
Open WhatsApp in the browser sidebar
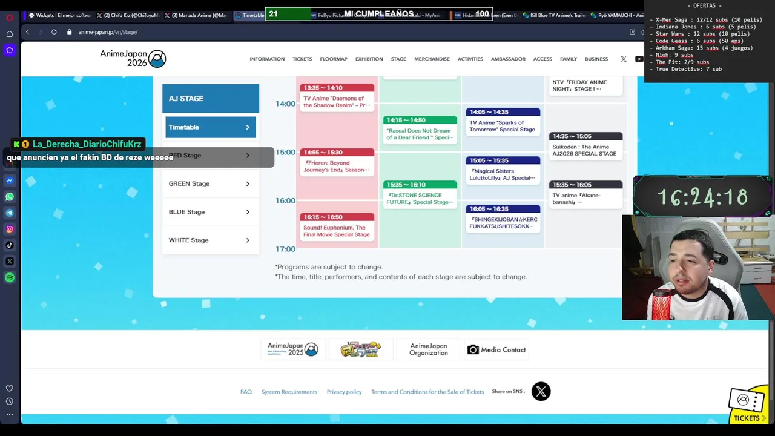coord(10,197)
